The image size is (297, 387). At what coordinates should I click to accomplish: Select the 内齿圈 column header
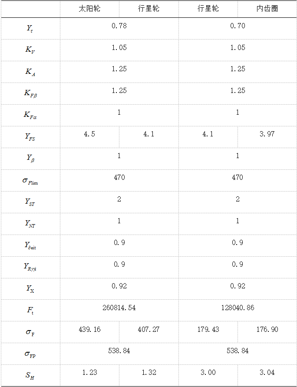tap(267, 9)
